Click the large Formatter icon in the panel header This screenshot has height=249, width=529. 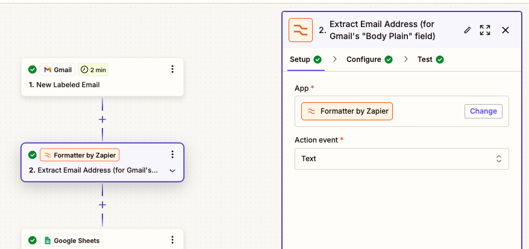click(x=301, y=30)
